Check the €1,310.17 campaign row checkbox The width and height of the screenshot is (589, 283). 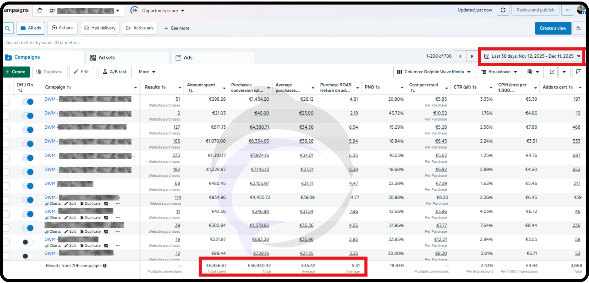(6, 158)
